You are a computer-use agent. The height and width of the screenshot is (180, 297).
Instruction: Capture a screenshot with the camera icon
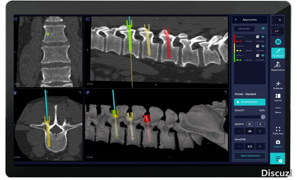click(x=278, y=144)
